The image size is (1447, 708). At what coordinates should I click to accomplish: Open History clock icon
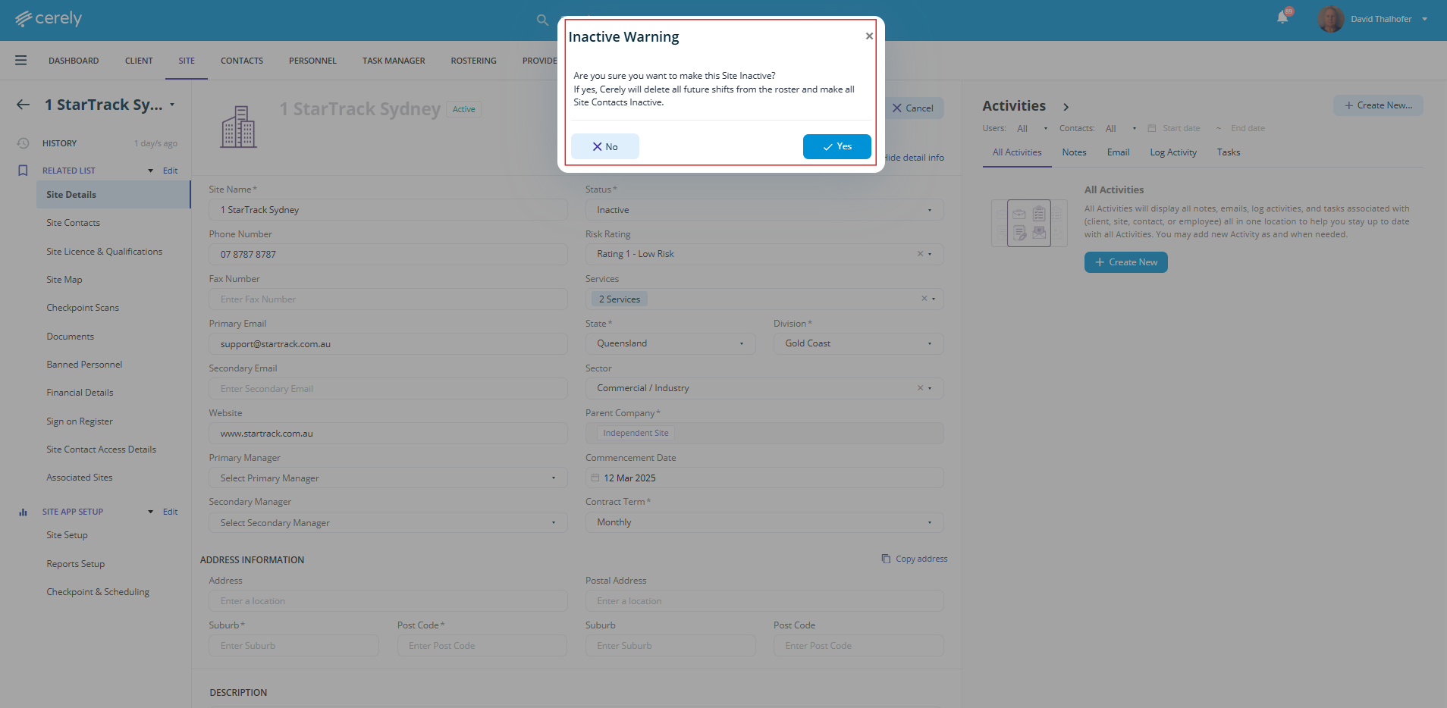[x=24, y=143]
